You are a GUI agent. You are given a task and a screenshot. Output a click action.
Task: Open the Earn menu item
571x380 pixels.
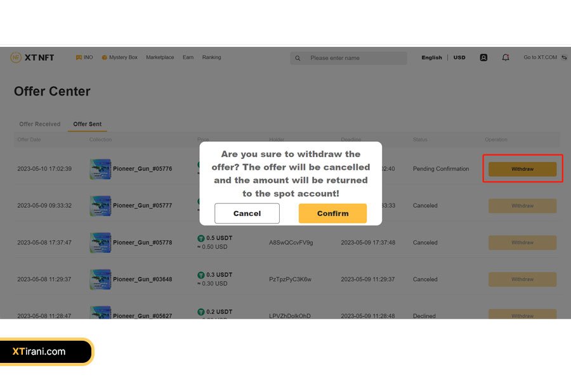pyautogui.click(x=188, y=58)
